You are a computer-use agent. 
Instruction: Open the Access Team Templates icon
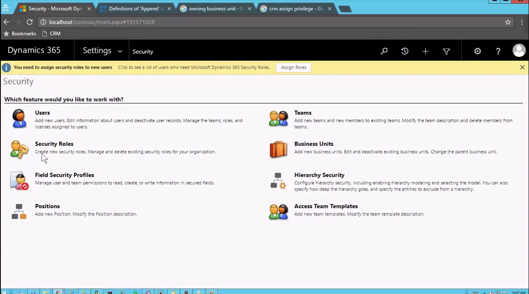(x=278, y=212)
